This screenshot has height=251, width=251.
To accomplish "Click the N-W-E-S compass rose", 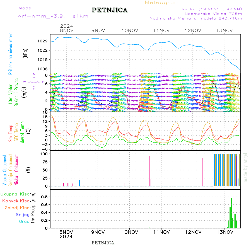I will point(34,82).
